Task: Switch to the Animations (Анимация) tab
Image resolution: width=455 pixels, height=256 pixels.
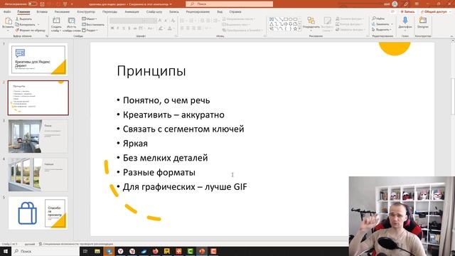Action: (x=132, y=12)
